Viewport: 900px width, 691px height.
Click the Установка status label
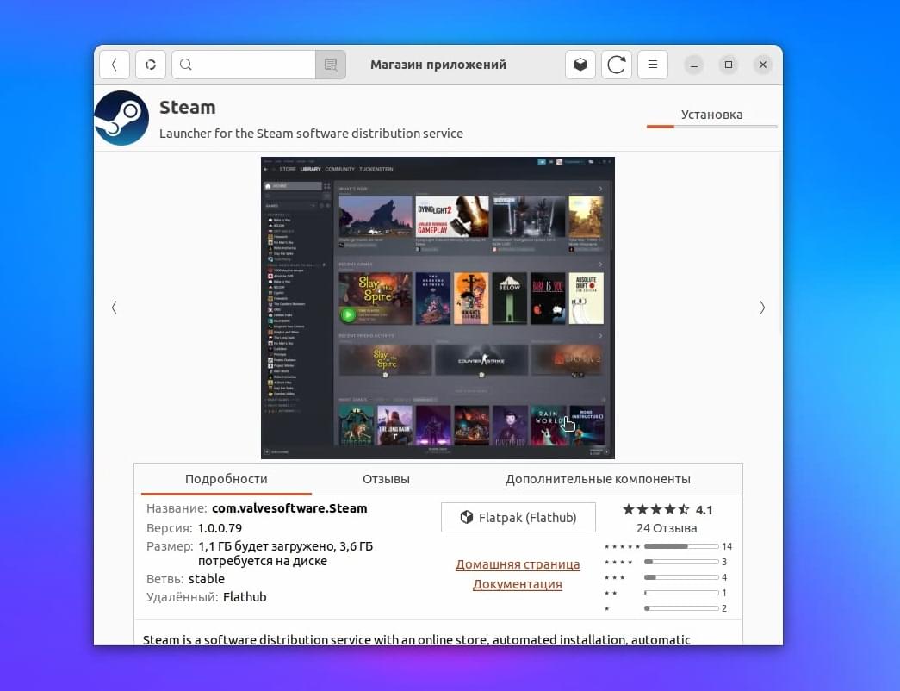click(x=711, y=115)
